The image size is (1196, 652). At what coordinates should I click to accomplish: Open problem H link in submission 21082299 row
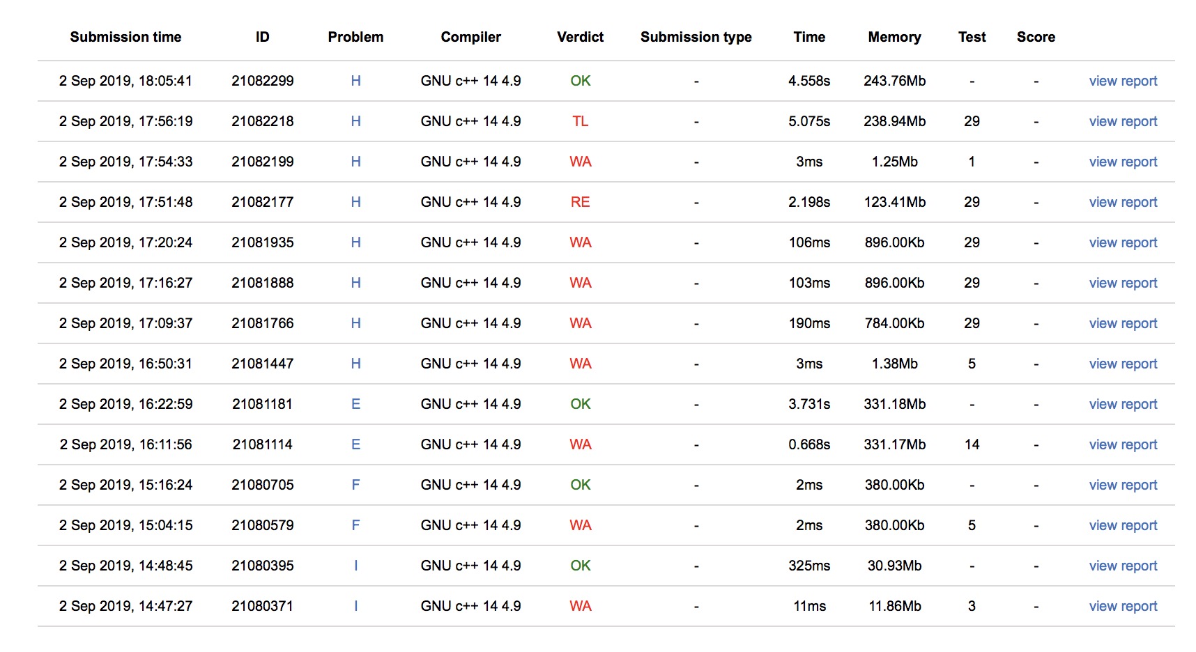(355, 81)
